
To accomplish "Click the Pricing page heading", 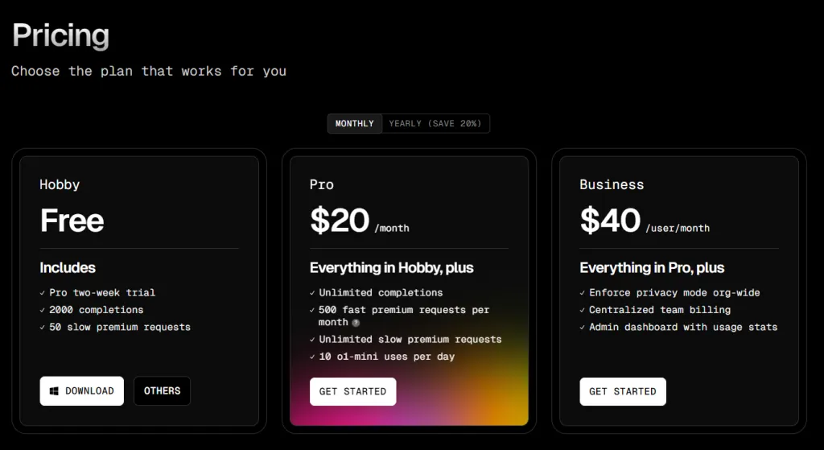I will (60, 35).
